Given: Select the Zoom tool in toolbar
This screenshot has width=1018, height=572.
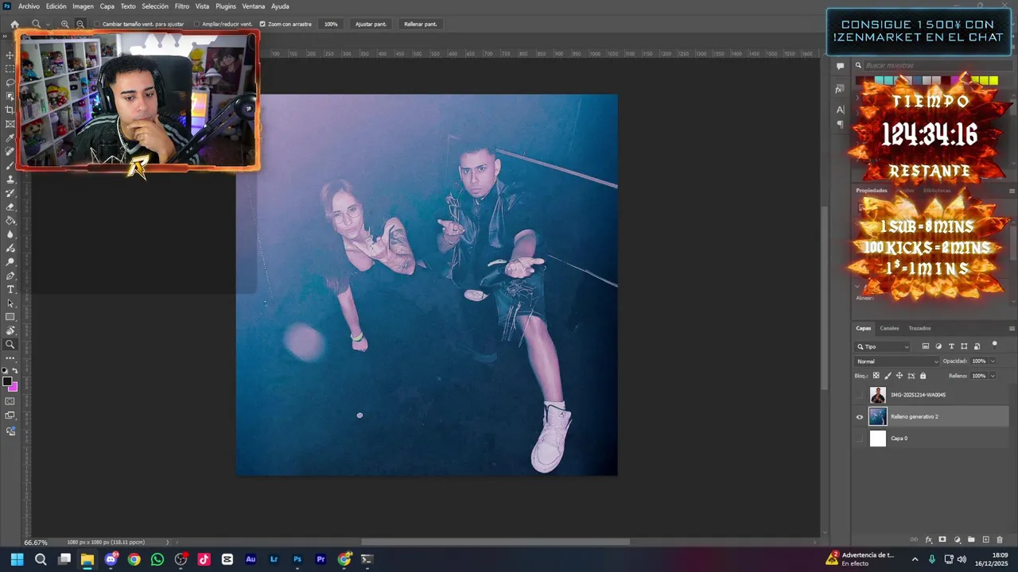Looking at the screenshot, I should point(10,345).
